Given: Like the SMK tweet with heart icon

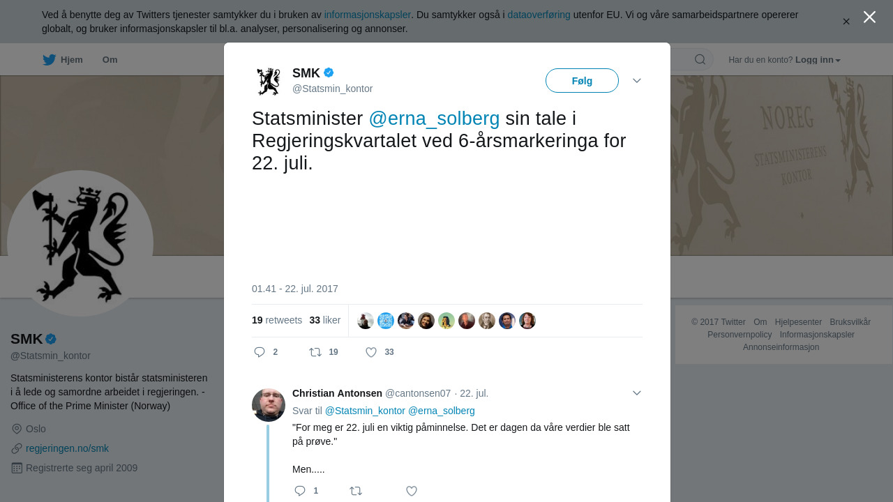Looking at the screenshot, I should point(371,352).
